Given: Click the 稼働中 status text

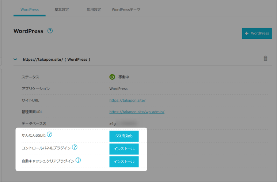Looking at the screenshot, I should pyautogui.click(x=123, y=77).
